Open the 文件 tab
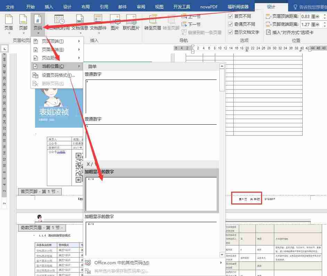The image size is (327, 276). [10, 7]
